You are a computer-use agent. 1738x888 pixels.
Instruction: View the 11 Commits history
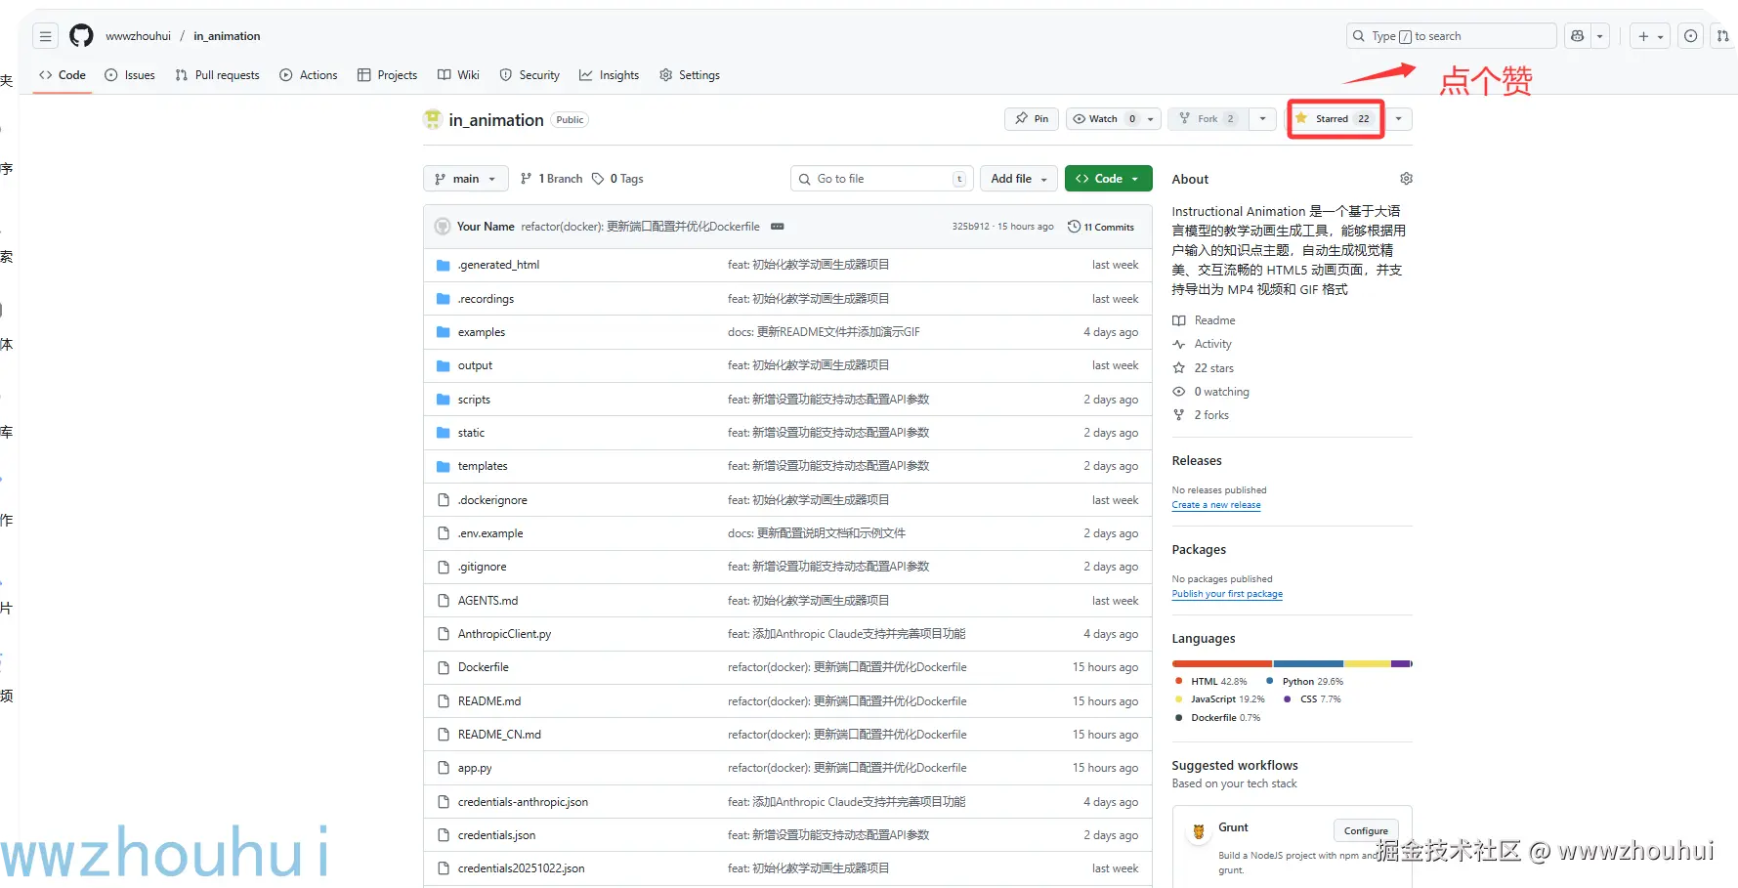coord(1101,227)
